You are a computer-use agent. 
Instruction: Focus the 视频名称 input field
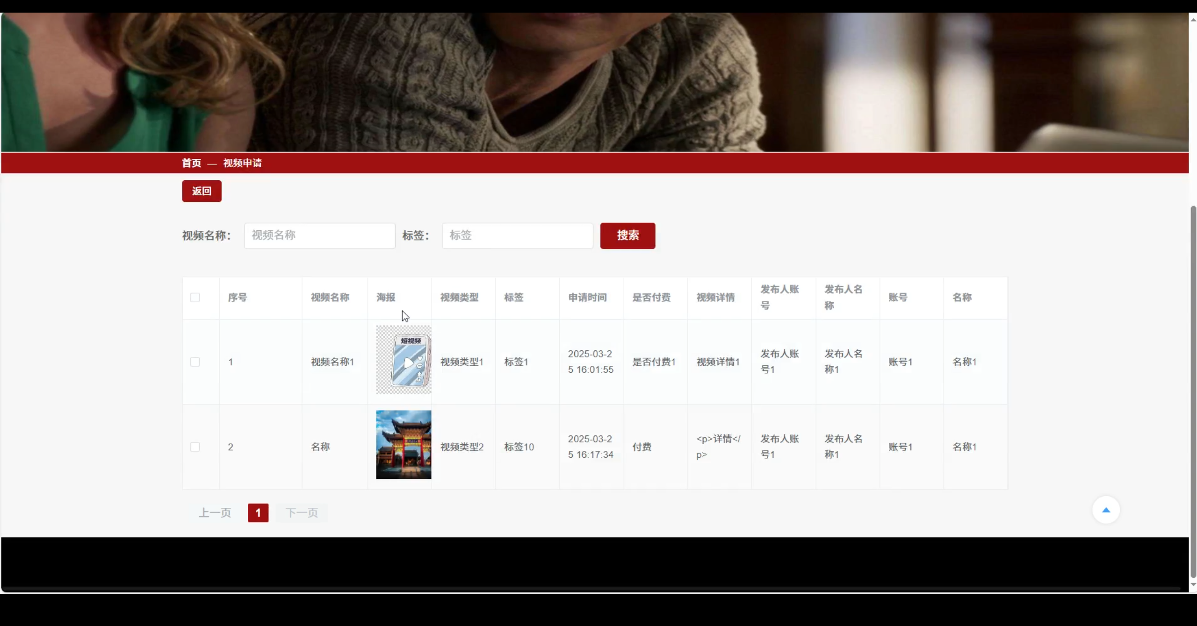pyautogui.click(x=319, y=235)
